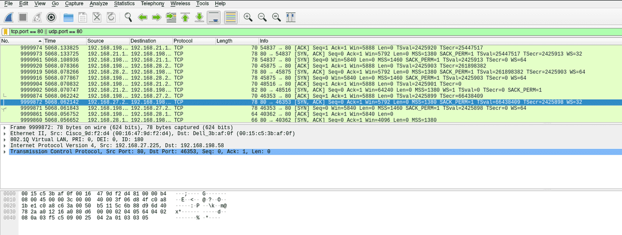Find a packet with magnifier icon

129,17
